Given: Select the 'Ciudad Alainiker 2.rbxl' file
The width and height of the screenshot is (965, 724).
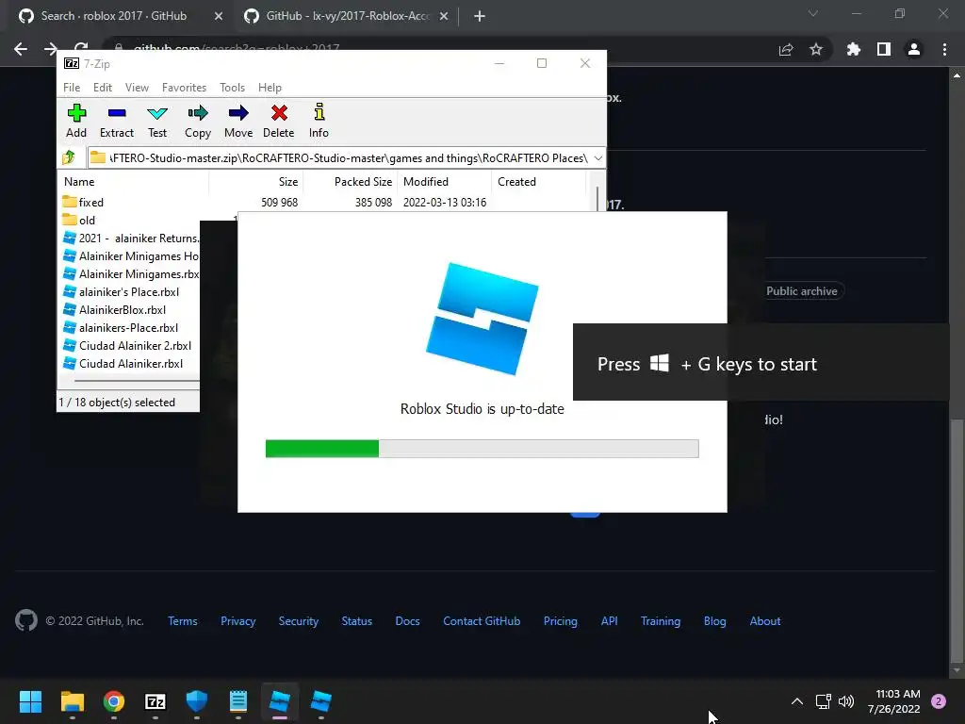Looking at the screenshot, I should (x=127, y=345).
